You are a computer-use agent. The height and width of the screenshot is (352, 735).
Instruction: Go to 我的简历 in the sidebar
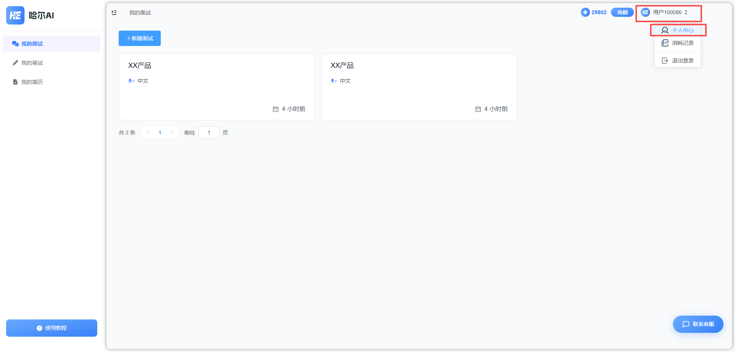32,82
